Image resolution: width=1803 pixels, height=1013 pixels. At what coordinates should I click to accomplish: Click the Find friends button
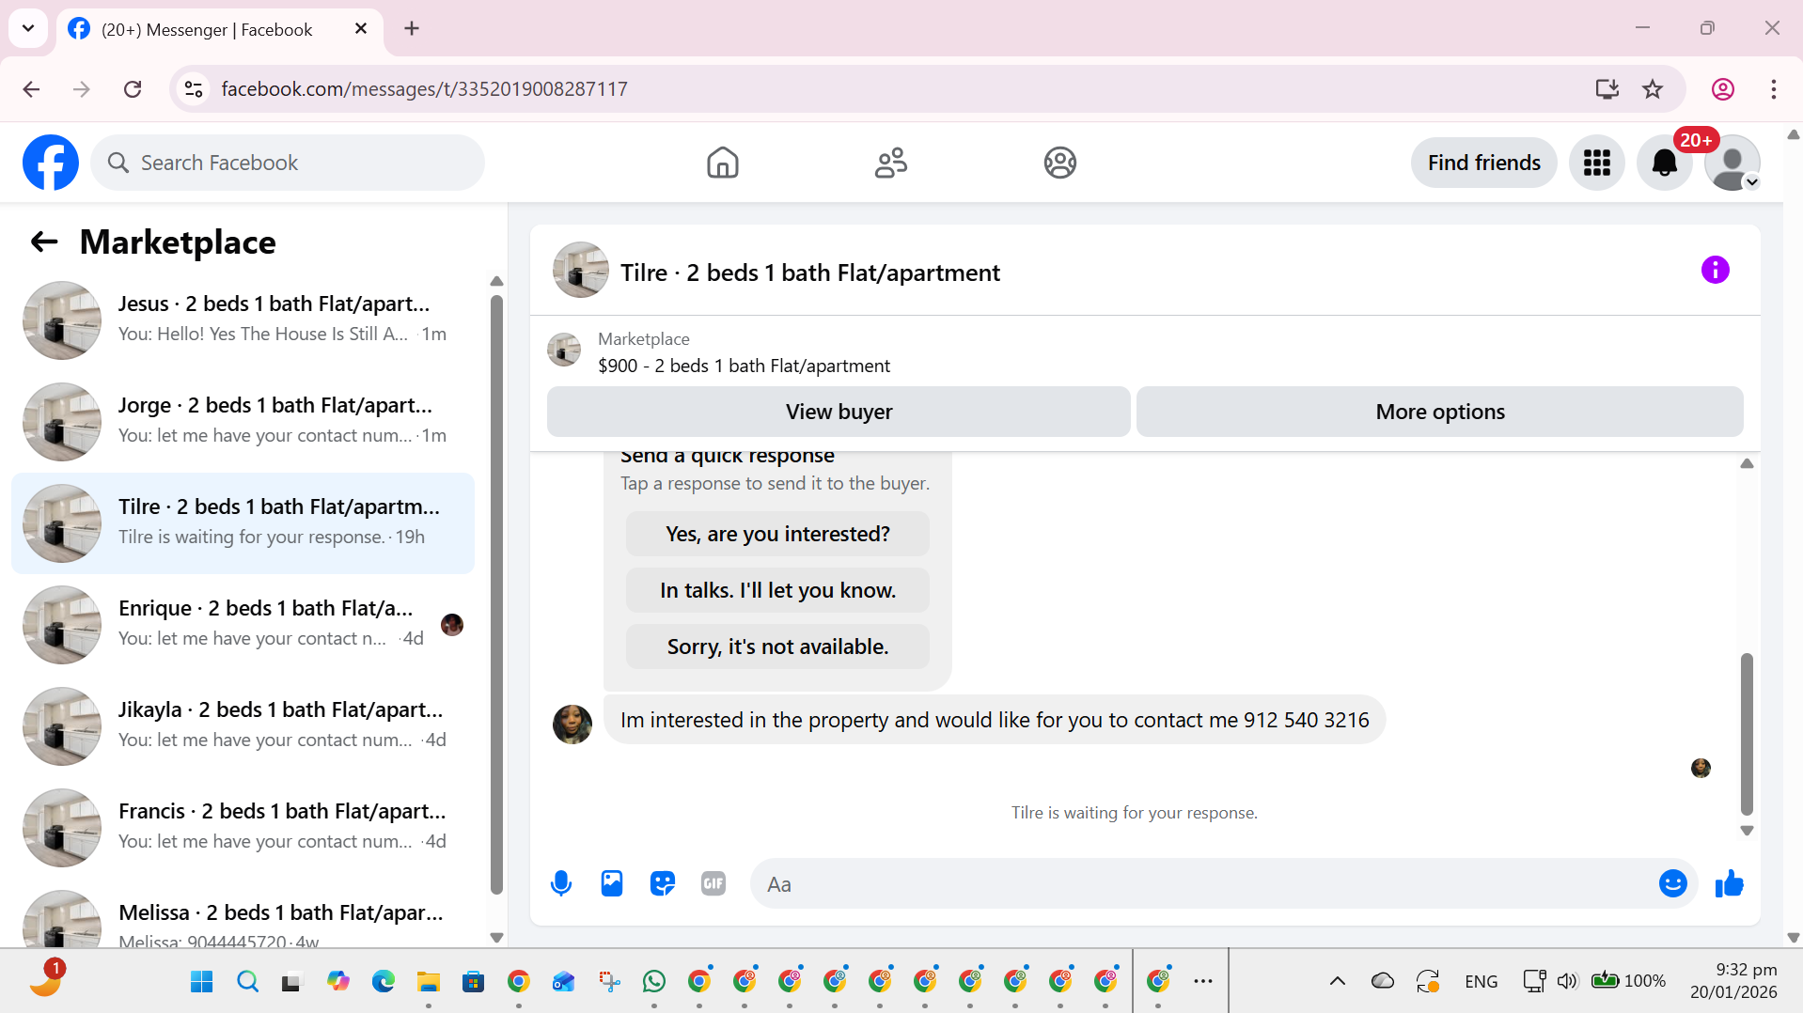coord(1483,163)
